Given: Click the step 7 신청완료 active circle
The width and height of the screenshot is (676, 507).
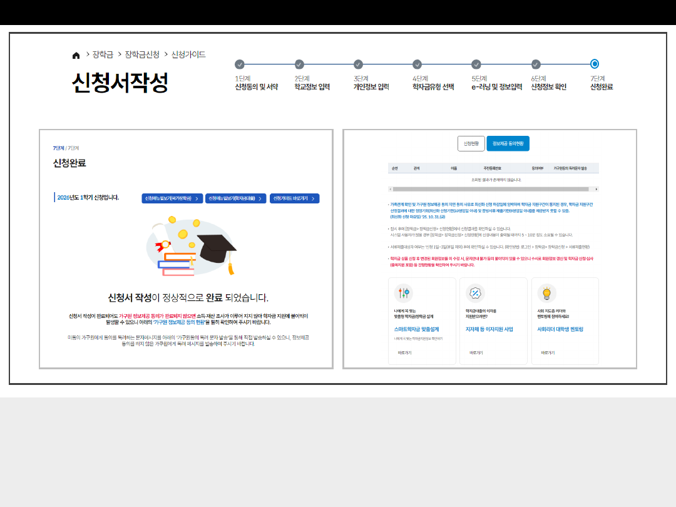Looking at the screenshot, I should (x=595, y=64).
